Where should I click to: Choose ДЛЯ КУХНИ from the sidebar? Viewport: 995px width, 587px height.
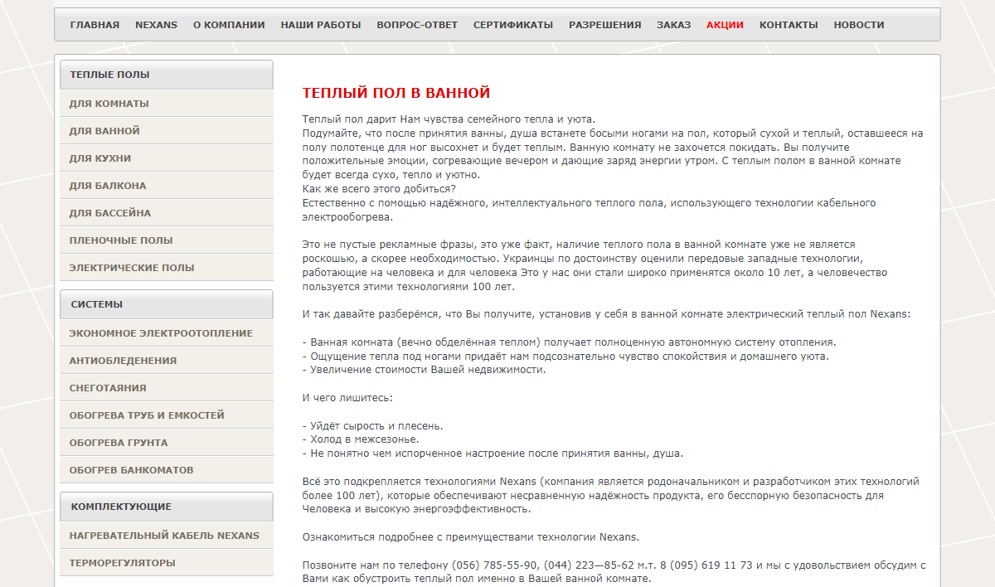point(100,158)
